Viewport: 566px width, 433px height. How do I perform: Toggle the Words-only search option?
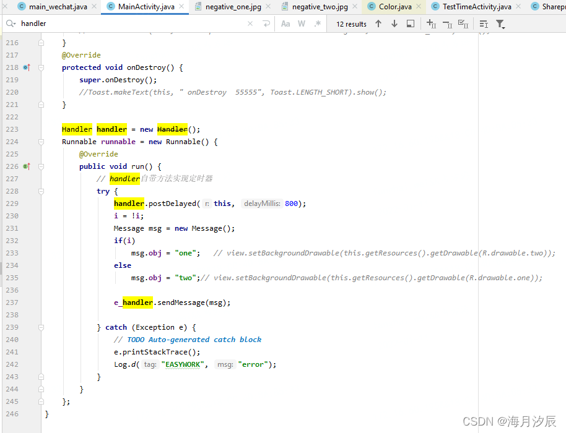click(302, 24)
